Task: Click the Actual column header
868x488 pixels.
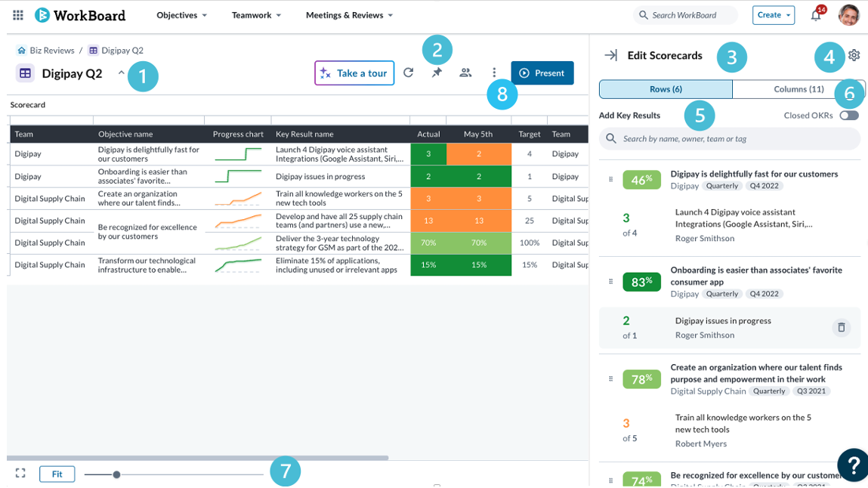Action: 428,134
